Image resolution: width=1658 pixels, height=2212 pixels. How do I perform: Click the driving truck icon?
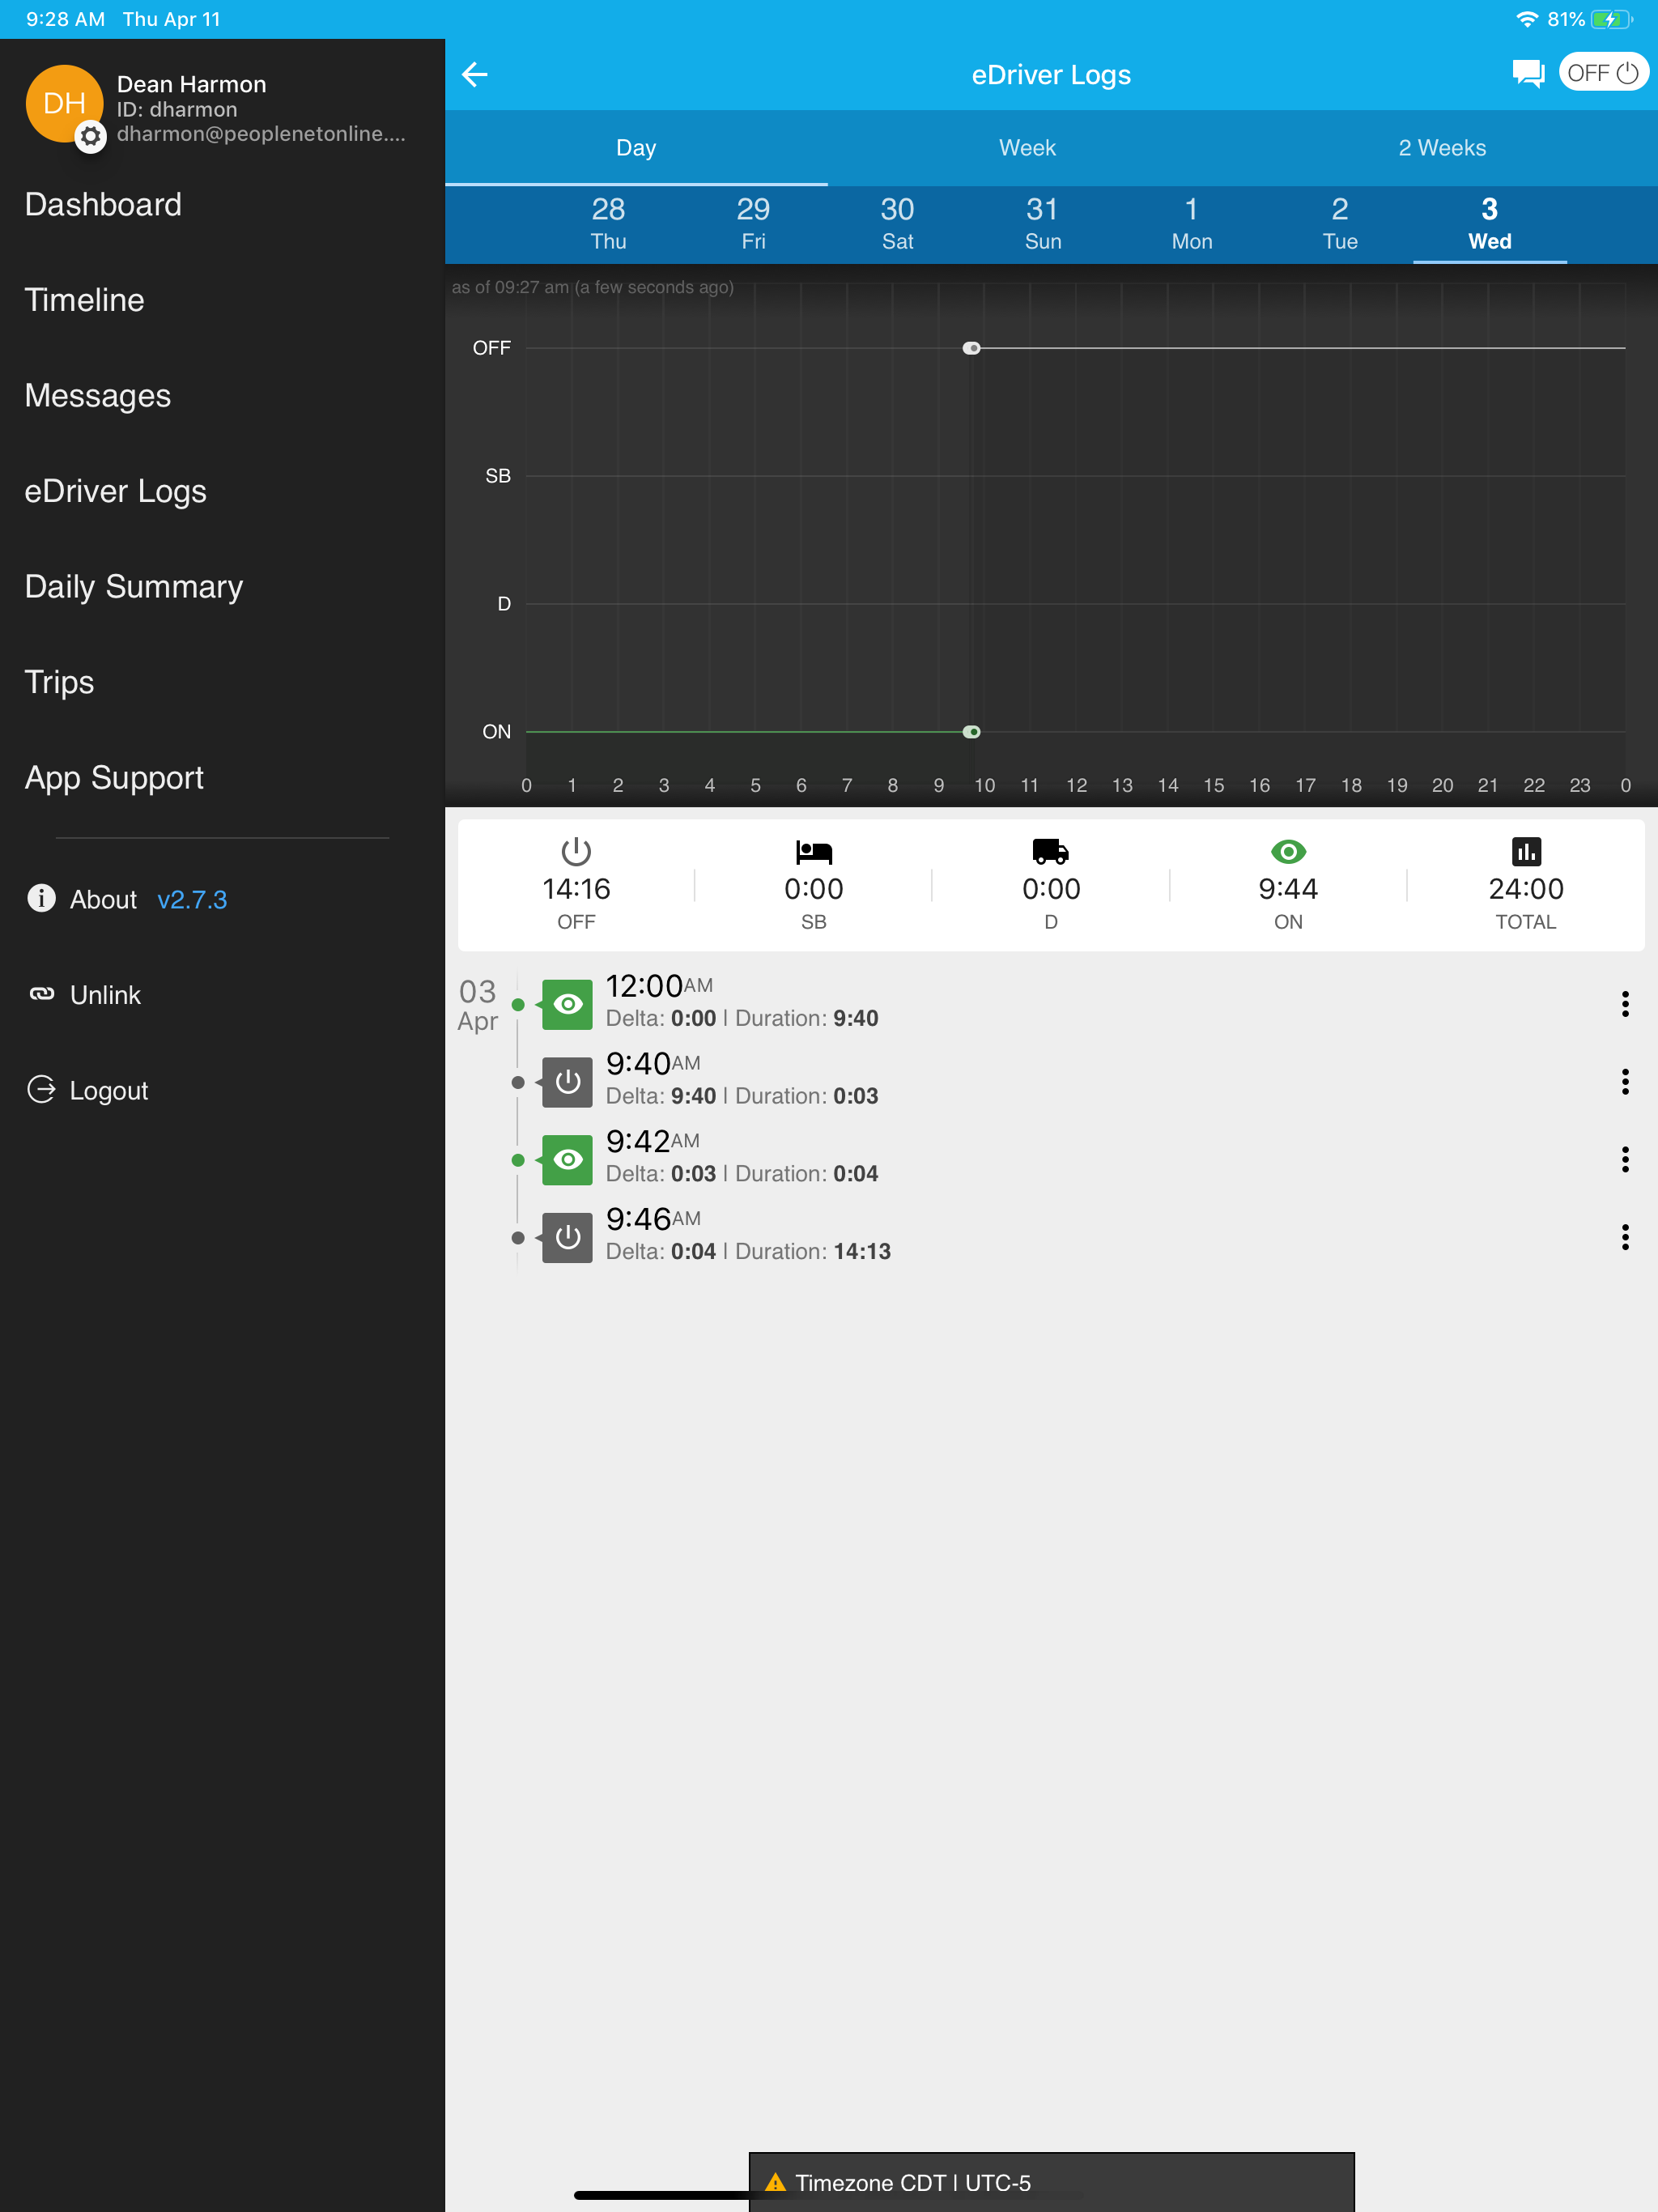pos(1051,852)
